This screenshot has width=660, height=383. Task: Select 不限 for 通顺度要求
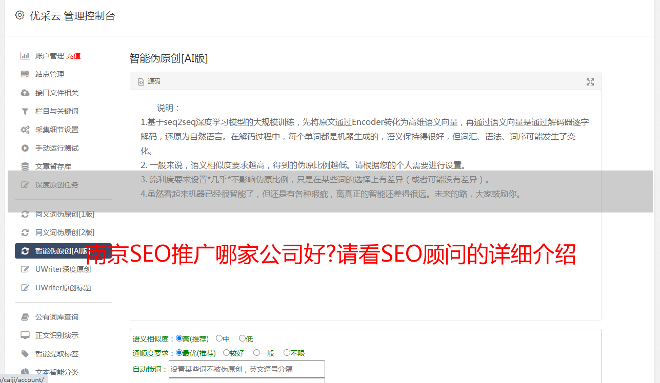[x=287, y=353]
